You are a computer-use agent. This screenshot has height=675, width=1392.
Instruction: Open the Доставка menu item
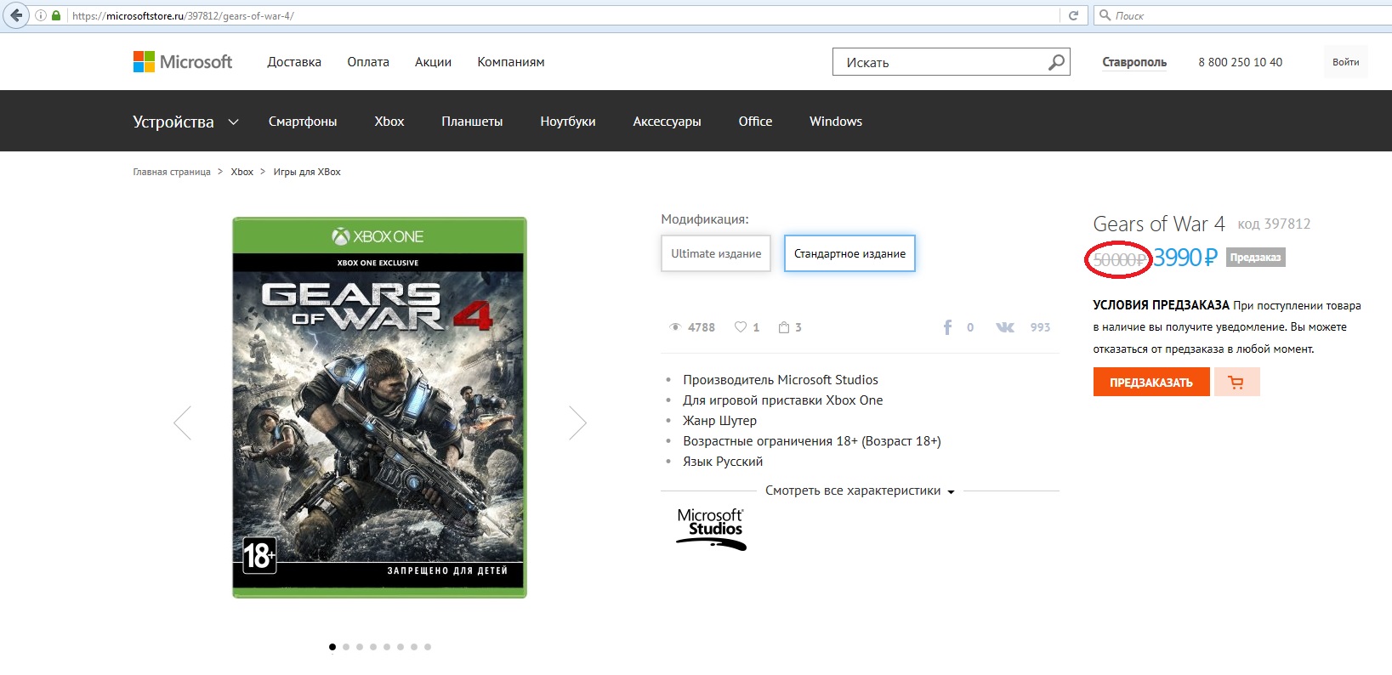[x=294, y=62]
